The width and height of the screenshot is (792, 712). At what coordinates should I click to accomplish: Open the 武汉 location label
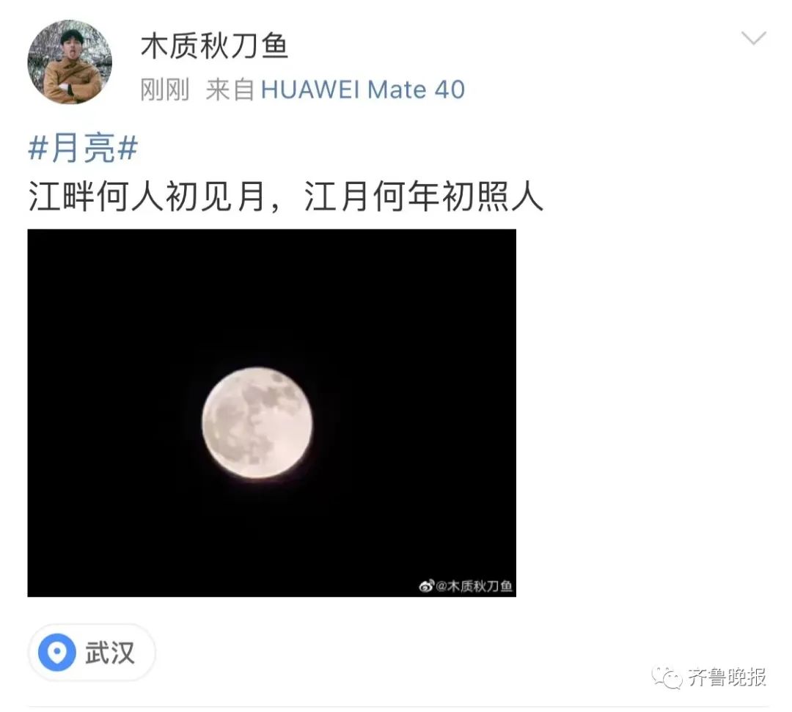109,653
